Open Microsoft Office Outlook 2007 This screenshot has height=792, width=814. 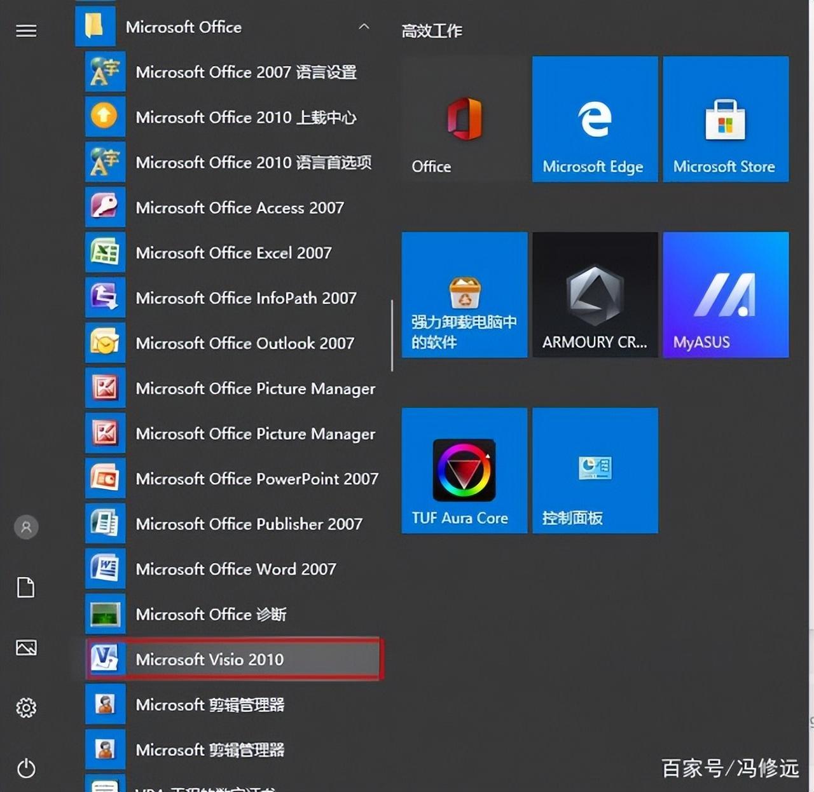pyautogui.click(x=245, y=343)
